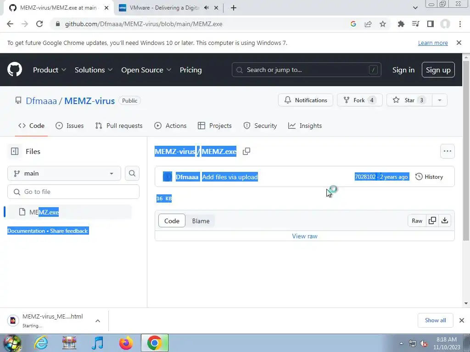This screenshot has width=470, height=352.
Task: Star the MEMZ-virus repository
Action: 409,100
